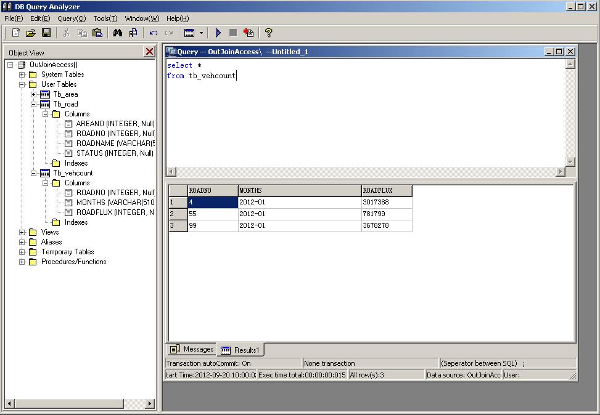The width and height of the screenshot is (600, 415).
Task: Expand the System Tables folder
Action: (x=22, y=74)
